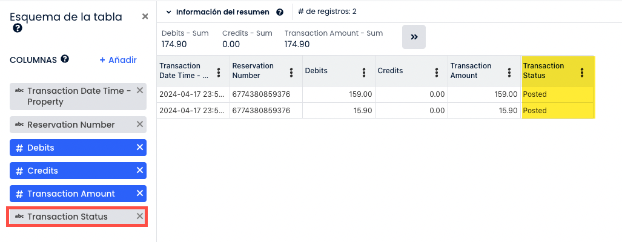Remove the Reservation Number column chip
This screenshot has height=242, width=622.
pyautogui.click(x=140, y=124)
